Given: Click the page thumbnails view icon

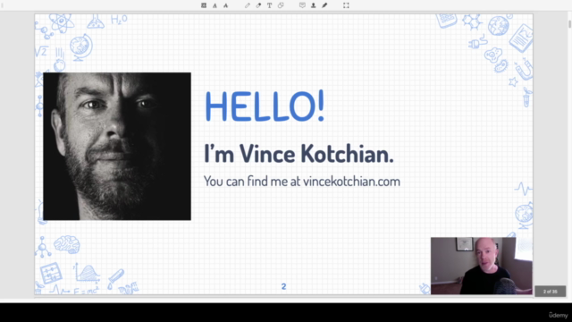Looking at the screenshot, I should (x=204, y=5).
